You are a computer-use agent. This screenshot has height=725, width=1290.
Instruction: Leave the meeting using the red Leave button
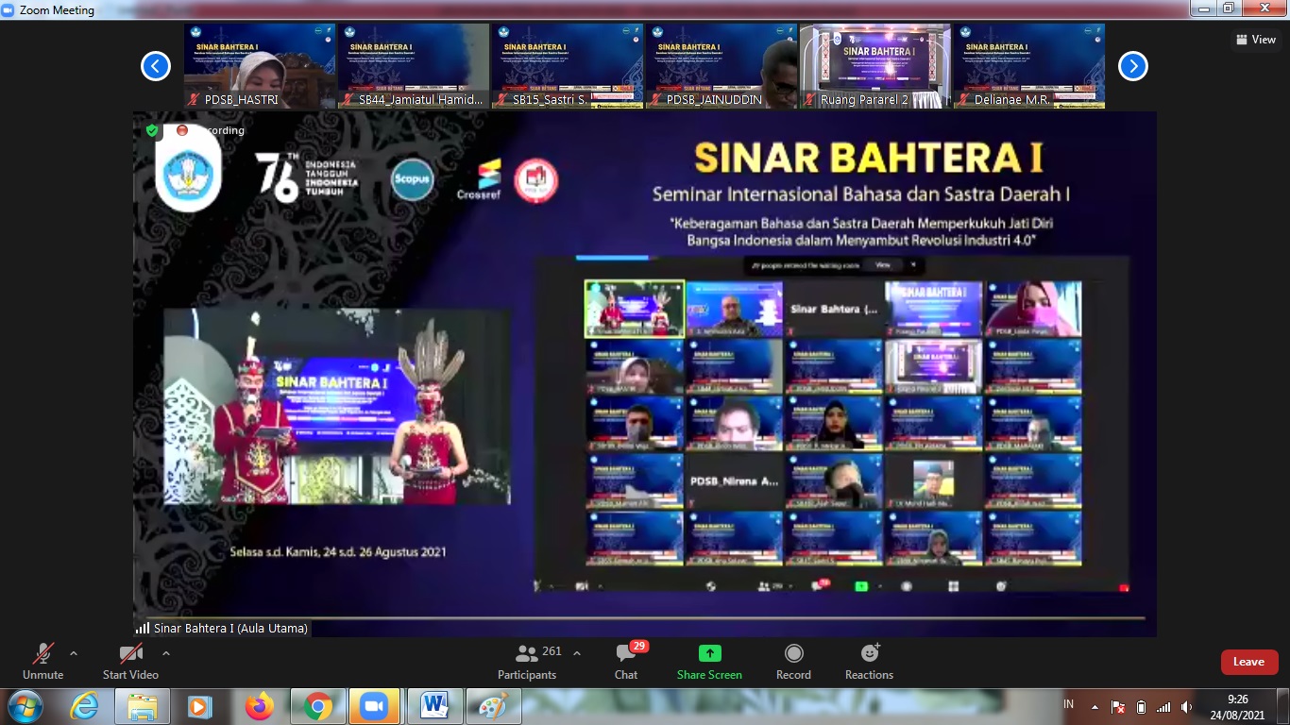(1249, 662)
